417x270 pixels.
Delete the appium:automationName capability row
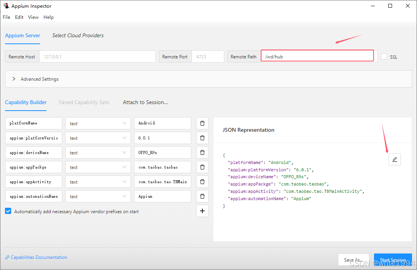[x=202, y=197]
